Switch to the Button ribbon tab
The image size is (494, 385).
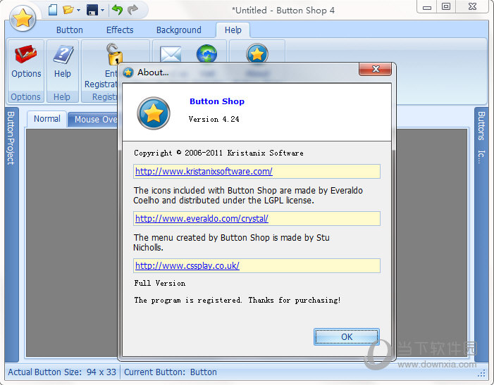(x=70, y=30)
